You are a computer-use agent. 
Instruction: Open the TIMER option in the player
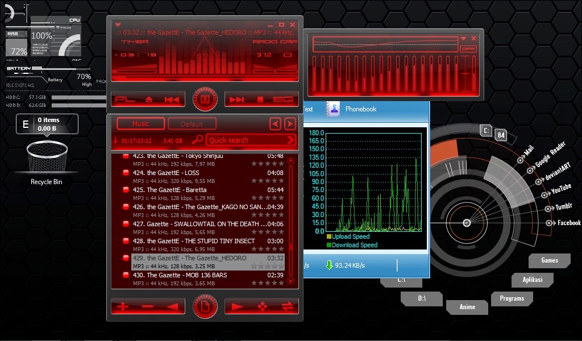134,42
